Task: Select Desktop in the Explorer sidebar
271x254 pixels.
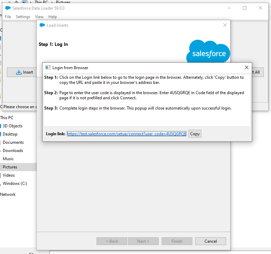Action: (10, 134)
